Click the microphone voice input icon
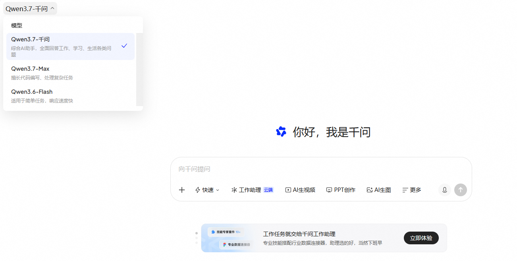The height and width of the screenshot is (261, 517). (445, 190)
